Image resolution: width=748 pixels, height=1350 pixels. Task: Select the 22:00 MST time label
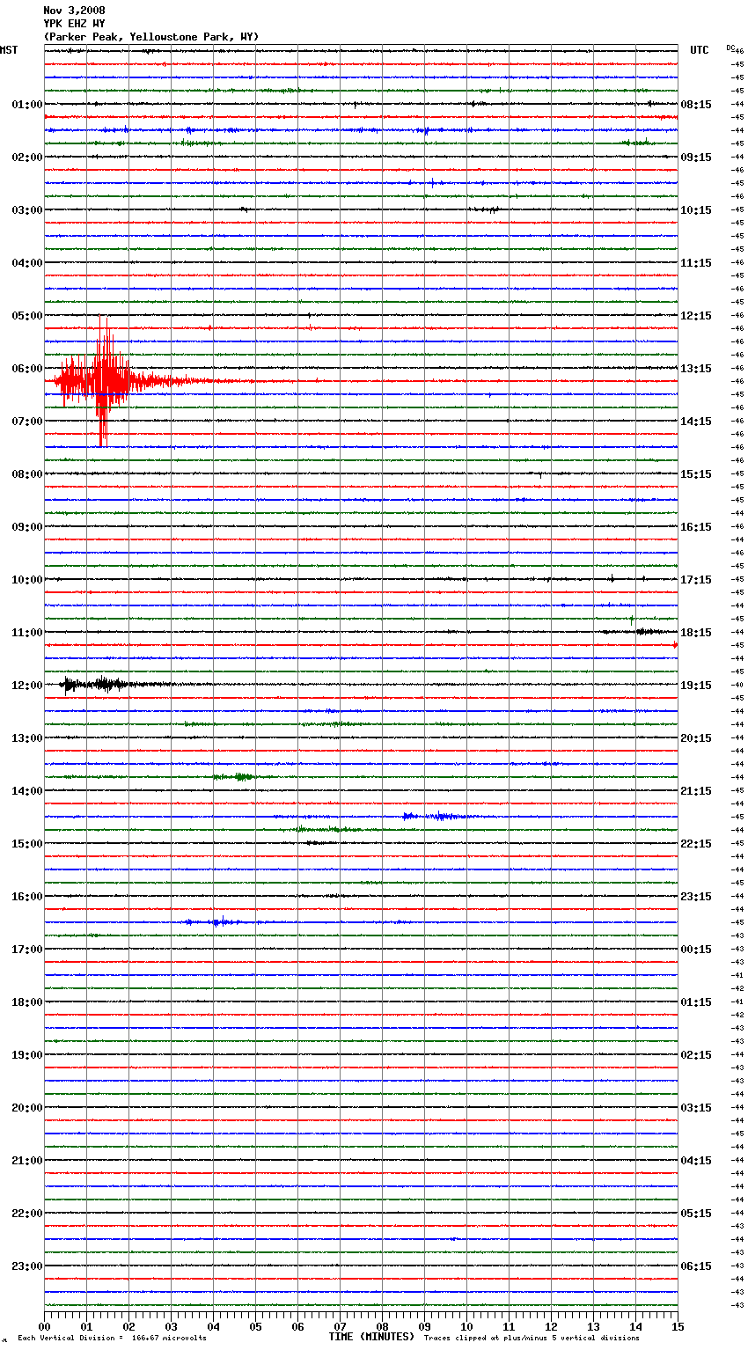point(26,1214)
